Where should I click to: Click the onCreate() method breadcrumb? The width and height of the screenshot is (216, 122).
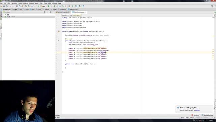tap(77, 15)
